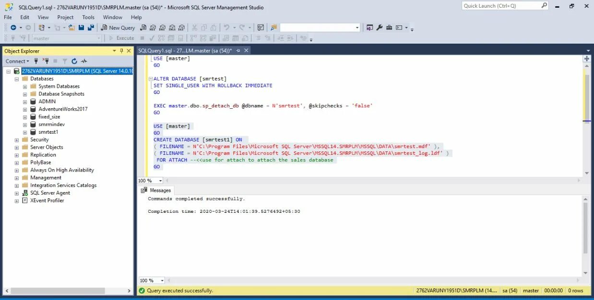Viewport: 594px width, 300px height.
Task: Toggle pin on SQLQuery1.sql tab
Action: click(x=238, y=50)
